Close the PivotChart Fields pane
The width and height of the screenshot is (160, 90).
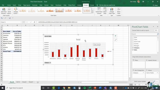tap(157, 27)
